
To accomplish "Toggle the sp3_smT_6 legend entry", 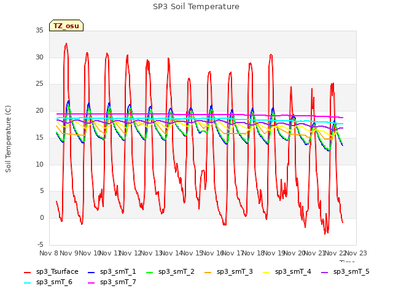I will pos(48,282).
